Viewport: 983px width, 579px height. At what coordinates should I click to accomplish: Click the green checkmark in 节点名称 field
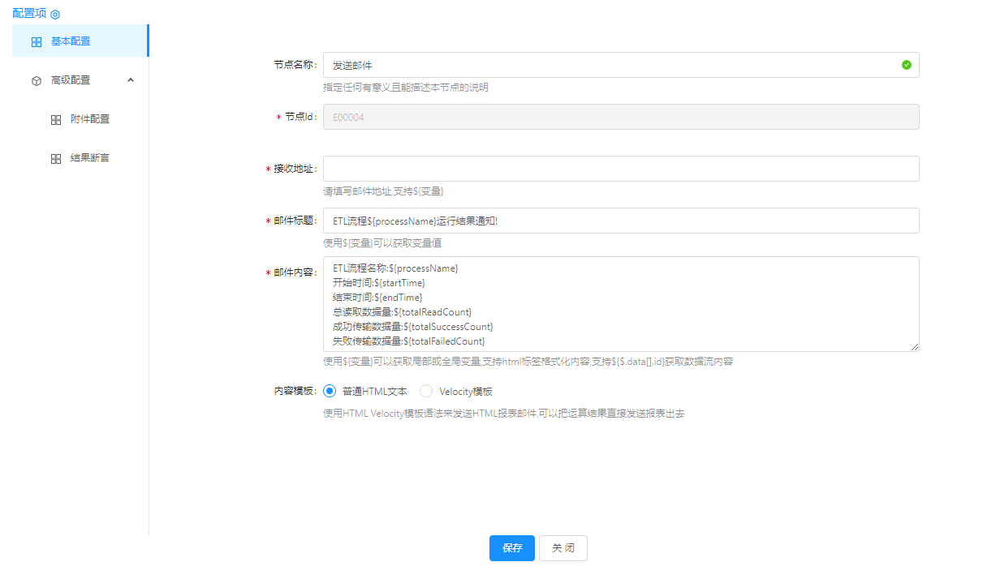(x=906, y=65)
